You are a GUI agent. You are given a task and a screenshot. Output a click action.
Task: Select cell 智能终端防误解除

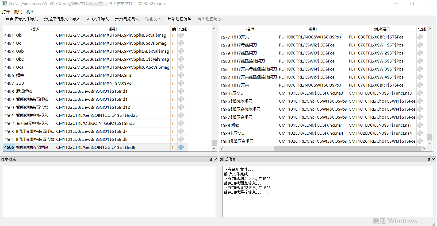coord(35,147)
